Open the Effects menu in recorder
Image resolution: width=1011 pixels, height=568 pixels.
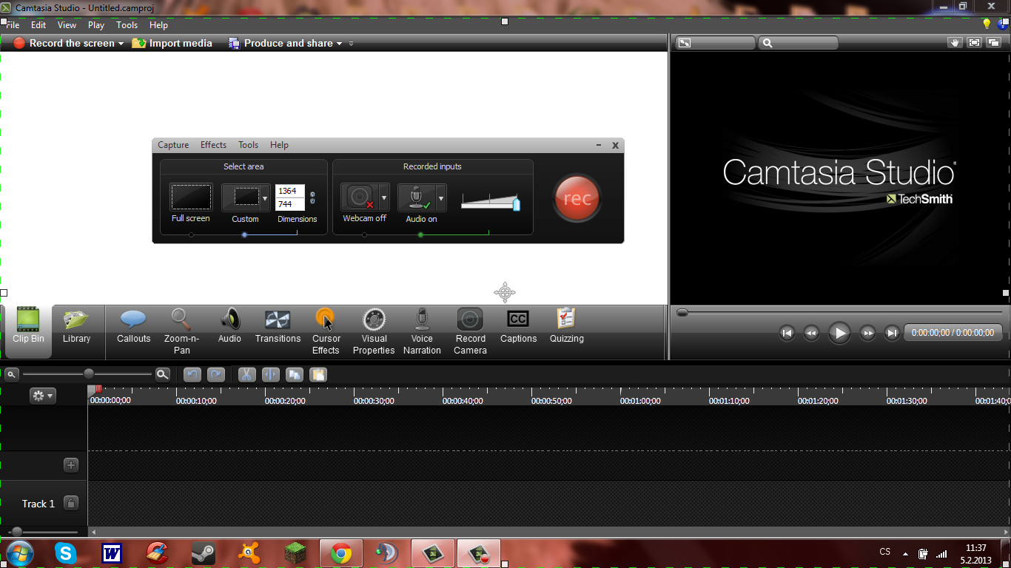point(213,145)
